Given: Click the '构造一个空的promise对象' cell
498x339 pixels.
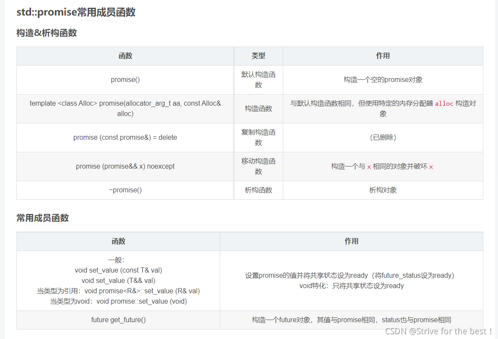Looking at the screenshot, I should [383, 80].
